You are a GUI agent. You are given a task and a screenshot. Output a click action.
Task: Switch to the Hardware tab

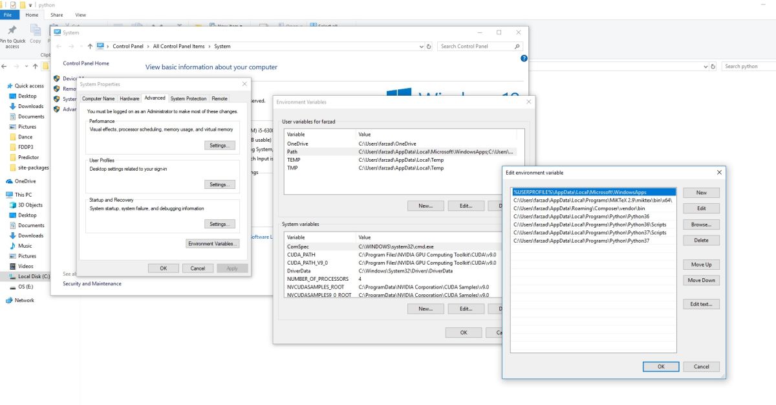tap(129, 98)
